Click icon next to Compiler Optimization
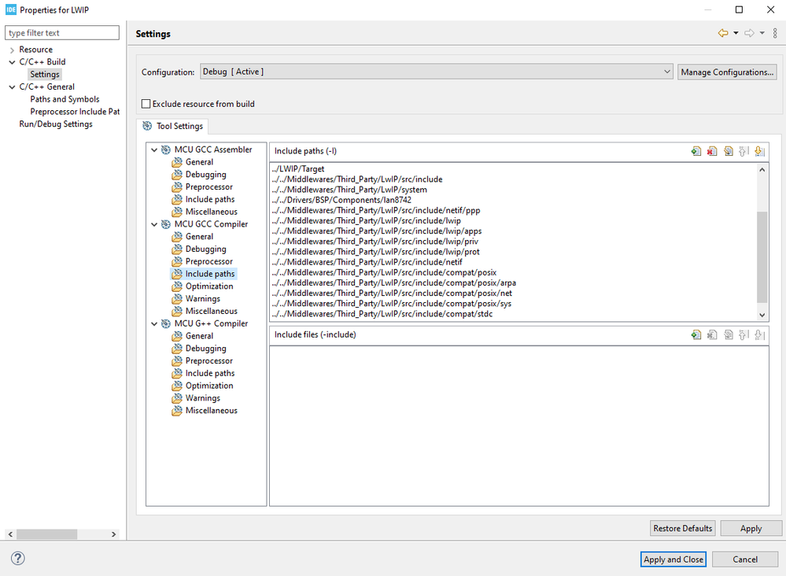 177,286
